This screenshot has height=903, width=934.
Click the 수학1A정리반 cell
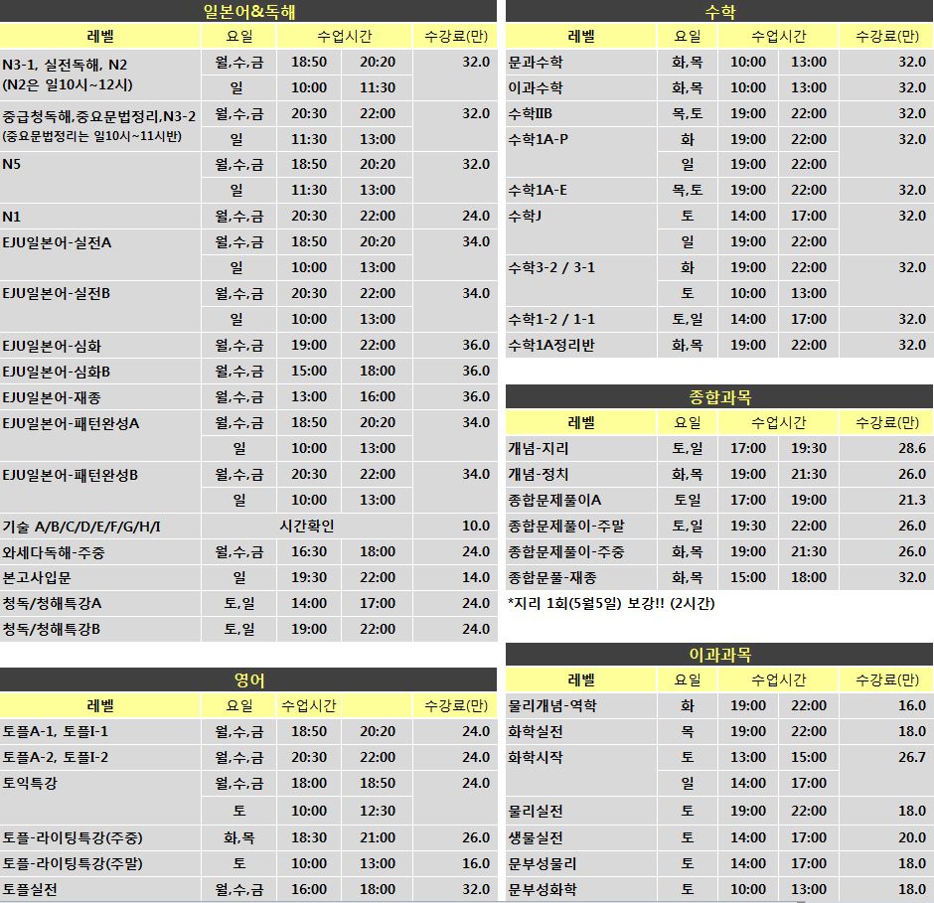click(x=581, y=345)
